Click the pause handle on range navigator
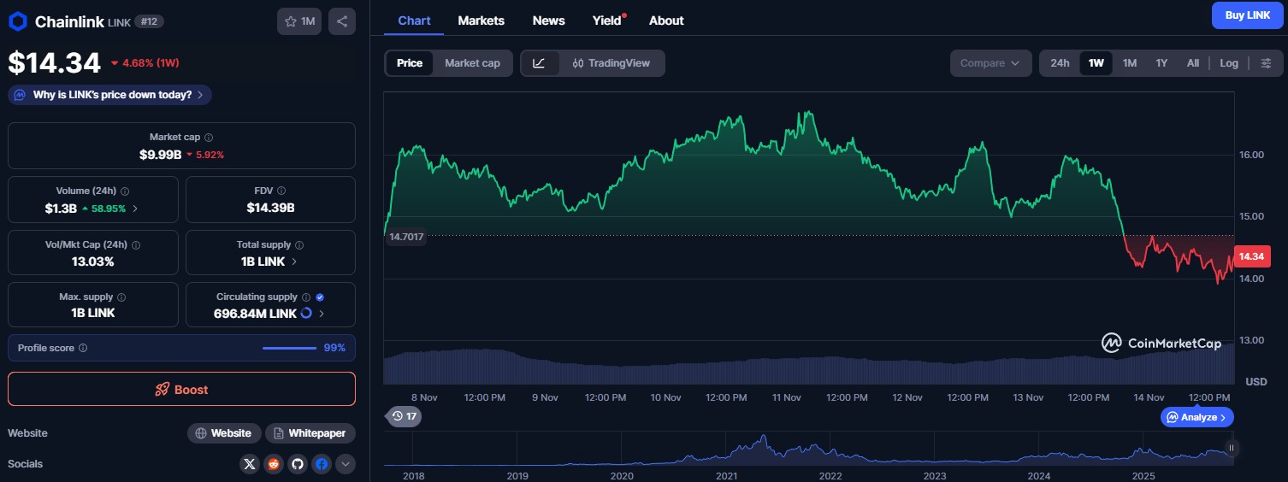The height and width of the screenshot is (482, 1288). pyautogui.click(x=1232, y=448)
